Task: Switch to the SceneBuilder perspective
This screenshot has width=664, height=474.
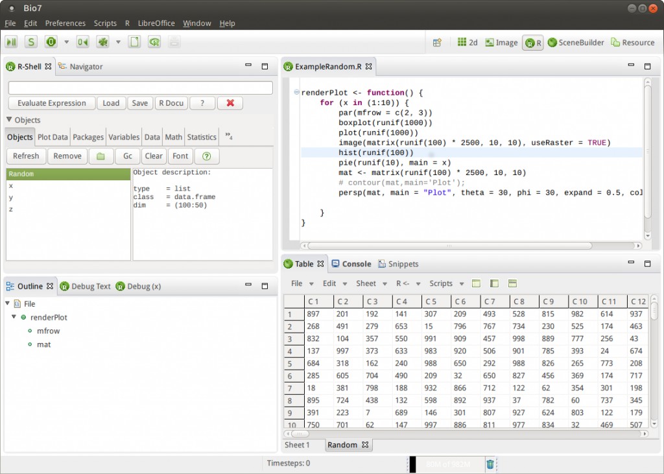Action: tap(575, 42)
